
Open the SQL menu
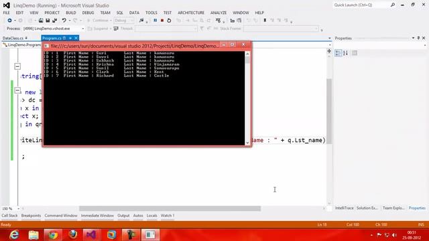coord(120,13)
